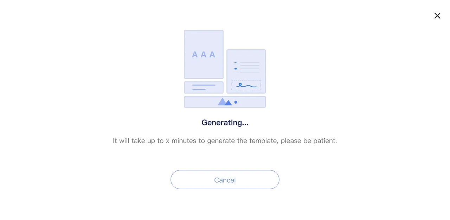Click the Generating... heading
The image size is (450, 220).
coord(225,123)
